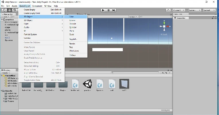Switch to the Services tab
The image size is (219, 115).
[181, 14]
